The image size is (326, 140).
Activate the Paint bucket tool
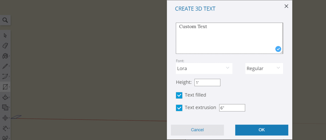(x=5, y=56)
